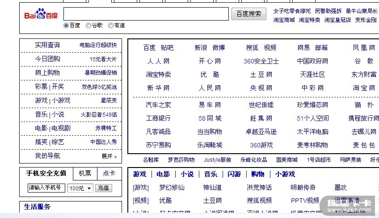Open 网易 link
Image resolution: width=379 pixels, height=218 pixels.
(x=303, y=48)
